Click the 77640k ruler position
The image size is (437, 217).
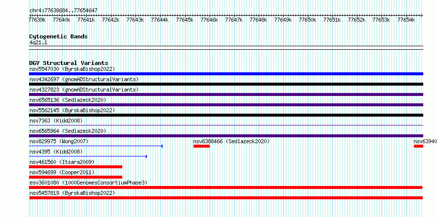[x=61, y=20]
